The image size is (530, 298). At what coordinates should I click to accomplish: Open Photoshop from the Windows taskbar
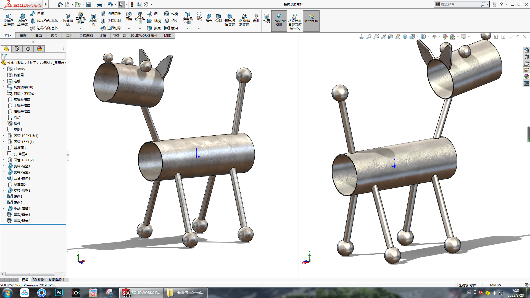coord(59,292)
